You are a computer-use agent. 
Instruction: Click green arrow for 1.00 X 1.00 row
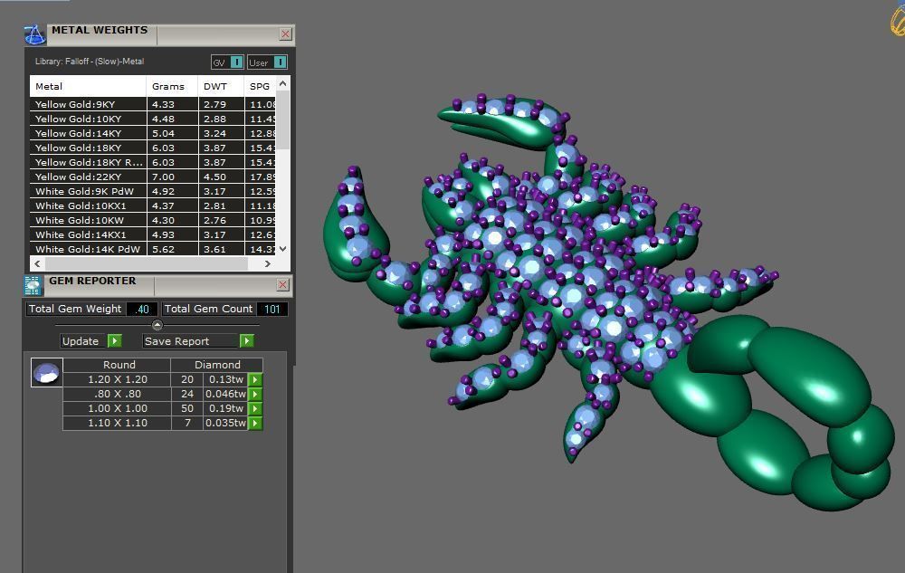(x=255, y=408)
